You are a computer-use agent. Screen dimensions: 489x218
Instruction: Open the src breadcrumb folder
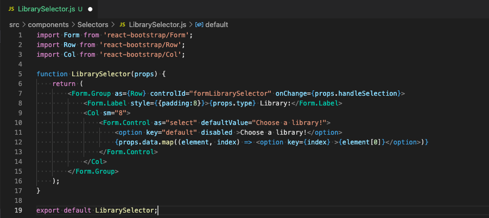pos(14,25)
